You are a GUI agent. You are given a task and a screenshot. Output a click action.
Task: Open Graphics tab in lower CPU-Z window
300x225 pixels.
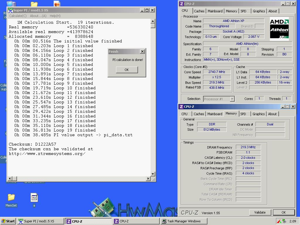tap(258, 114)
